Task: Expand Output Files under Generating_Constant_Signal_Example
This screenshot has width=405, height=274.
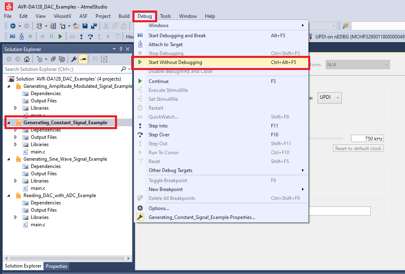Action: pos(15,137)
